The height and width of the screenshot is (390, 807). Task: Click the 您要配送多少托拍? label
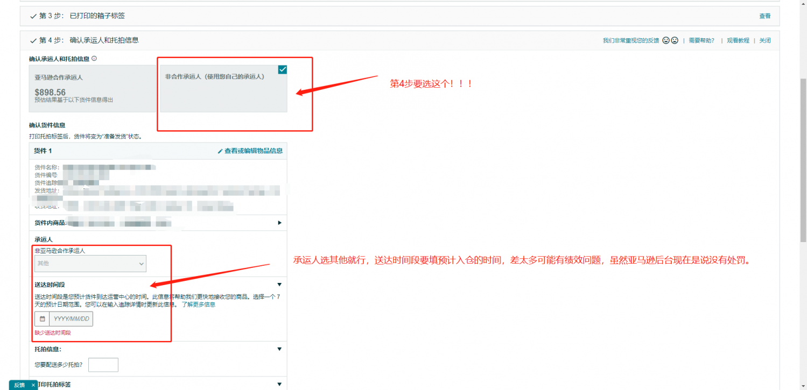click(60, 365)
